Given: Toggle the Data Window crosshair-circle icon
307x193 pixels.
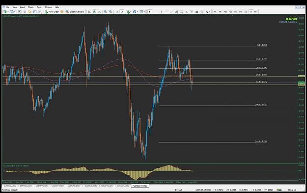Looking at the screenshot, I should pyautogui.click(x=25, y=12).
